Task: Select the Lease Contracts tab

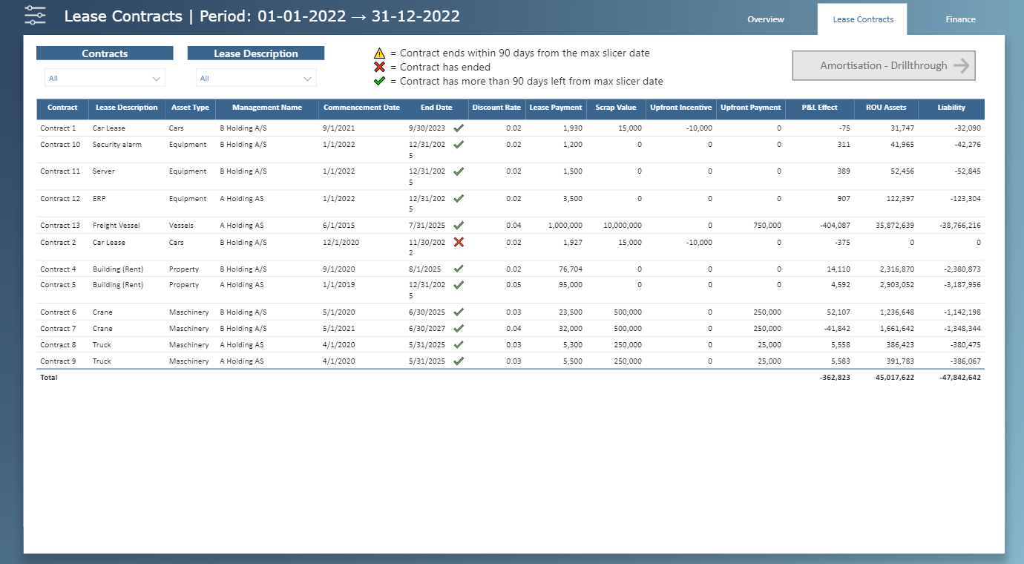Action: click(x=862, y=19)
